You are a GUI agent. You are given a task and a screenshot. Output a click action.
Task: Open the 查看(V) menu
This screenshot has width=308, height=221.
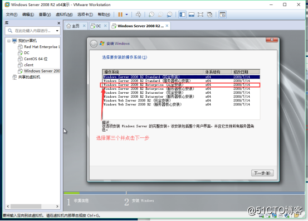tap(45, 15)
